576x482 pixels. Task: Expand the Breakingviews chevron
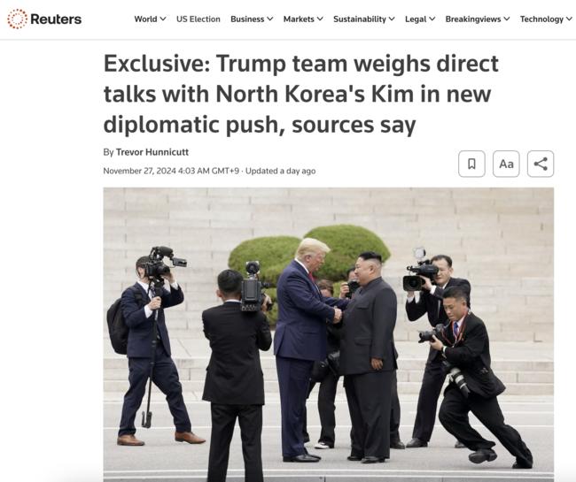click(x=507, y=19)
